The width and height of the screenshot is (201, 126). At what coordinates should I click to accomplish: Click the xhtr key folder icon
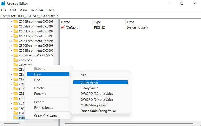16,84
